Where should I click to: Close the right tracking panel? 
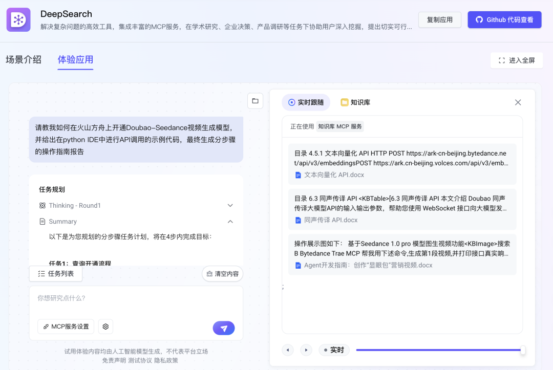click(x=518, y=102)
